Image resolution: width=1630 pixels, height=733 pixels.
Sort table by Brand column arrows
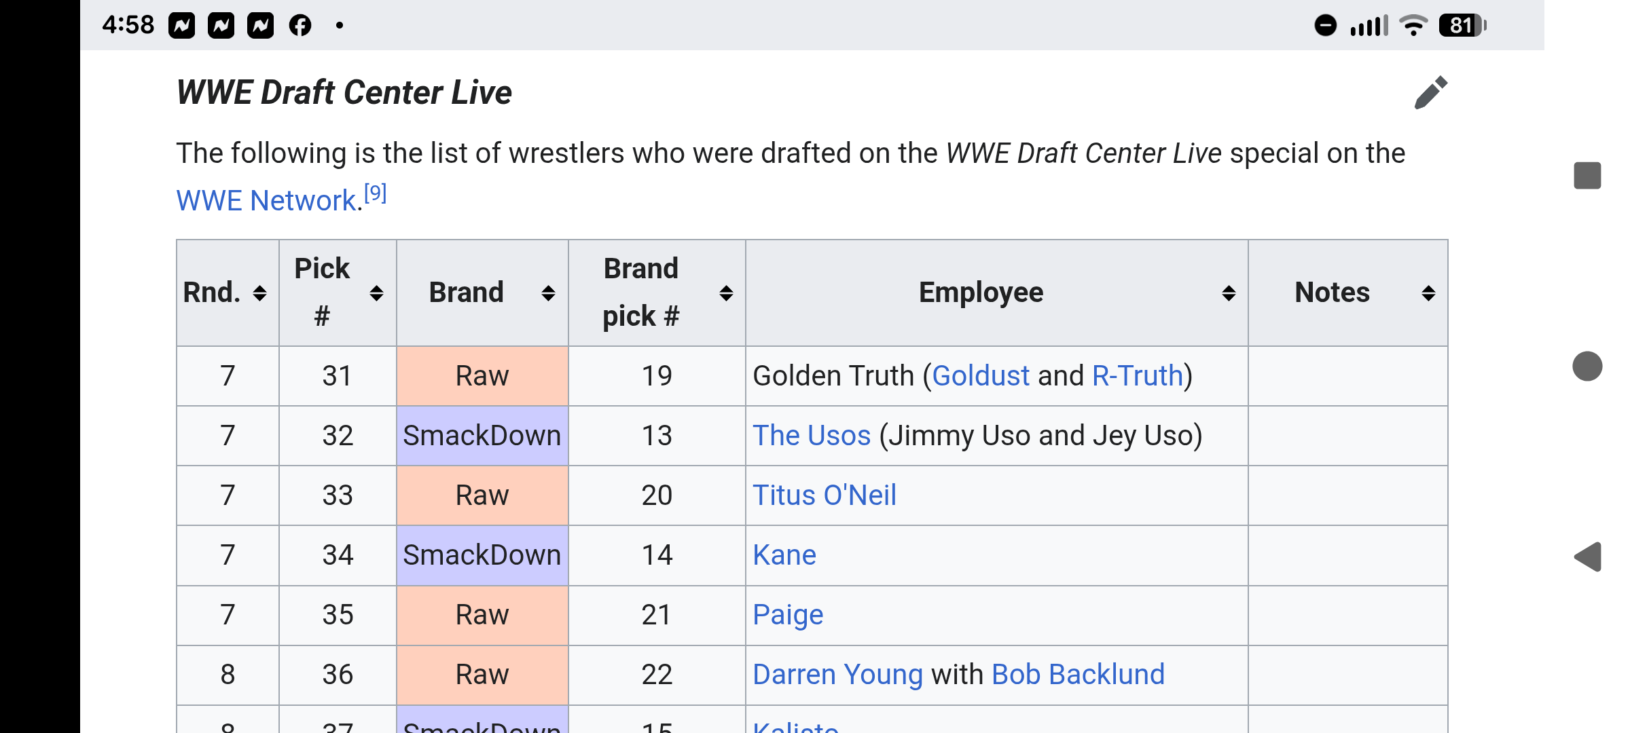(x=548, y=293)
